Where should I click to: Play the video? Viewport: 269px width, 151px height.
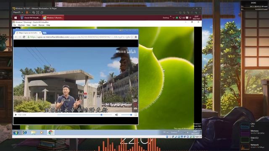[16, 115]
